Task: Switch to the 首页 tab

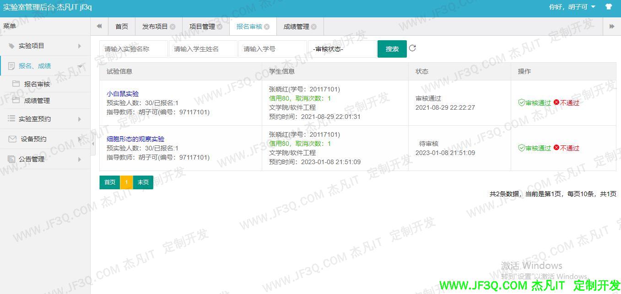Action: coord(121,27)
